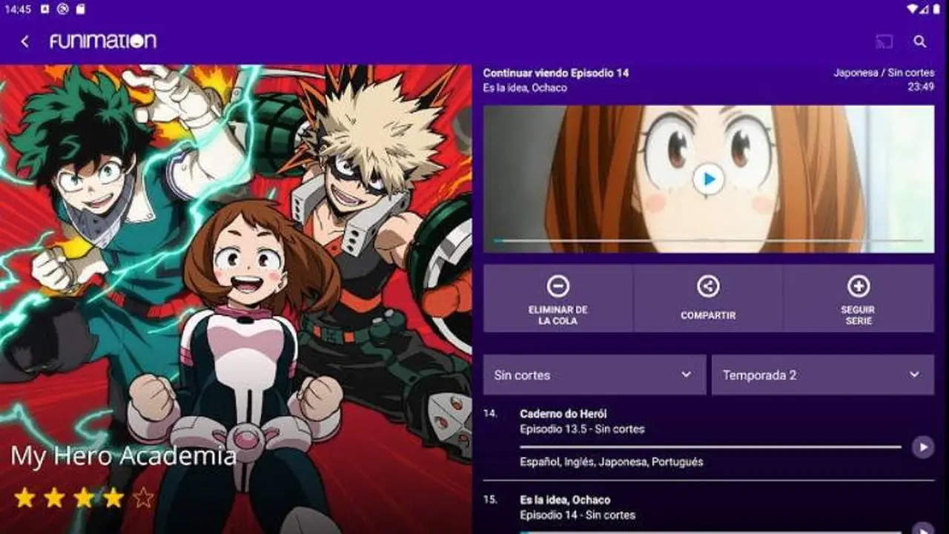Click the 23:49 duration text
This screenshot has height=534, width=949.
point(922,88)
